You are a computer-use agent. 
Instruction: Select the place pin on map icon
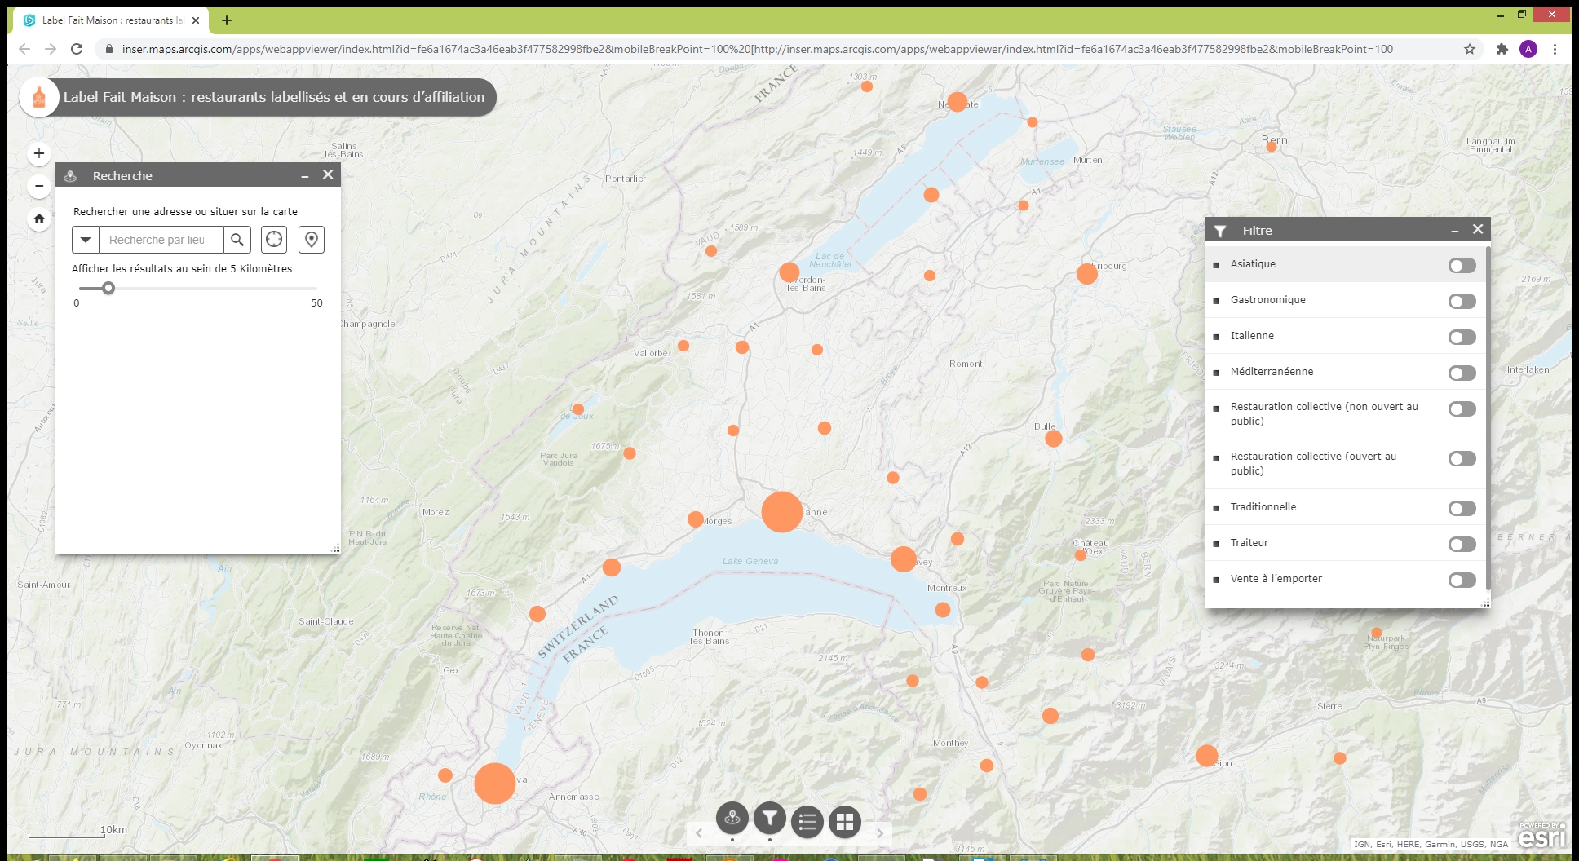[311, 240]
